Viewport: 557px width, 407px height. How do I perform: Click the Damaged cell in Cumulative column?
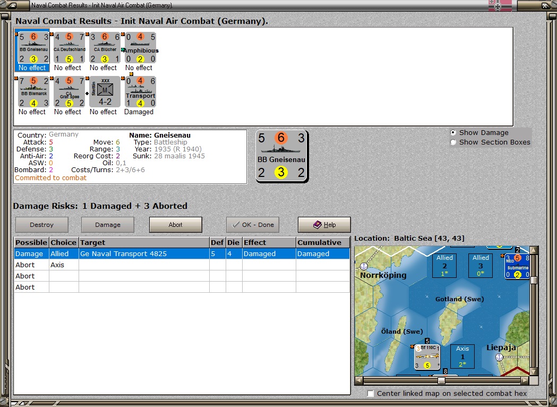tap(322, 254)
